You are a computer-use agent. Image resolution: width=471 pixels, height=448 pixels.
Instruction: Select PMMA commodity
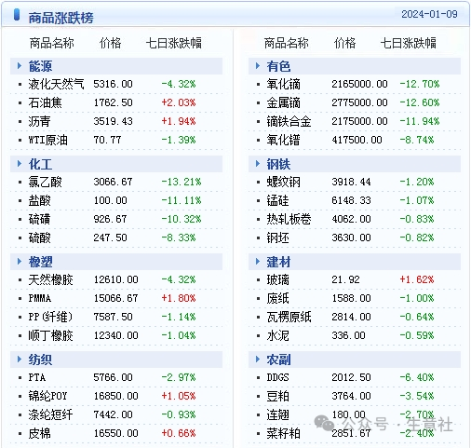tap(40, 298)
